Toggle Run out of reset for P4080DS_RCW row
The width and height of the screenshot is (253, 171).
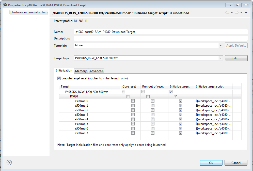click(143, 92)
